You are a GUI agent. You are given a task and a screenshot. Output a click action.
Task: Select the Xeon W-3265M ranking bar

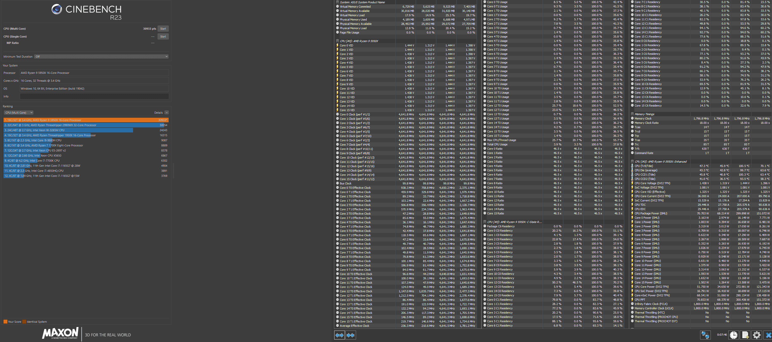pyautogui.click(x=68, y=130)
